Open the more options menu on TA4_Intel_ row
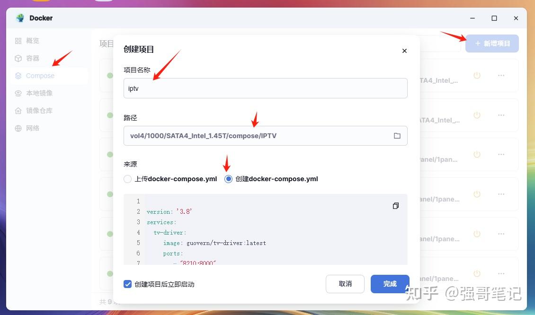This screenshot has height=315, width=535. 501,75
